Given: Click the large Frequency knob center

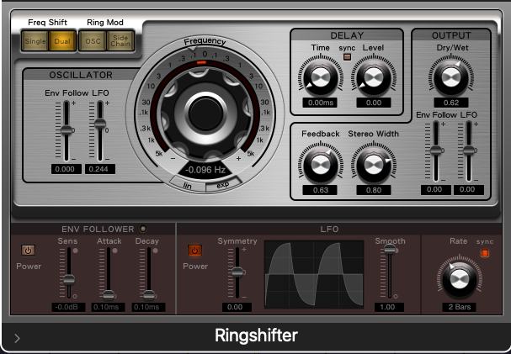Looking at the screenshot, I should click(x=205, y=114).
